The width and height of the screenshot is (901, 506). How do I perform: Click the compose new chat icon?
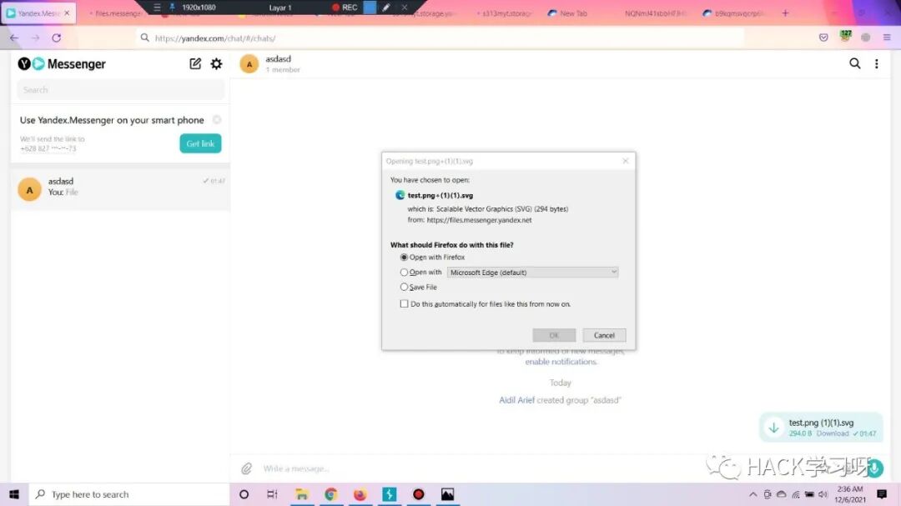pyautogui.click(x=195, y=63)
